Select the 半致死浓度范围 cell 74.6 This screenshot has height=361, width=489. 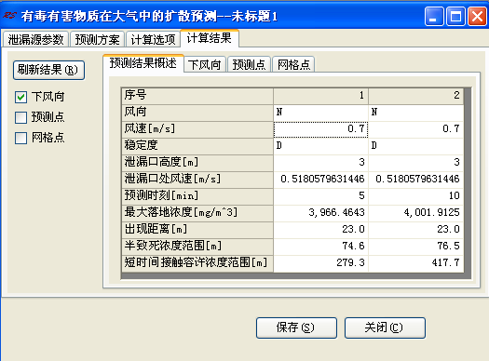click(321, 247)
